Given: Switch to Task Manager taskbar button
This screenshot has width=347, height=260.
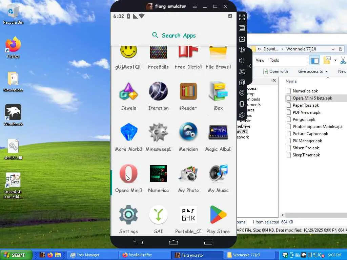Looking at the screenshot, I should 93,255.
